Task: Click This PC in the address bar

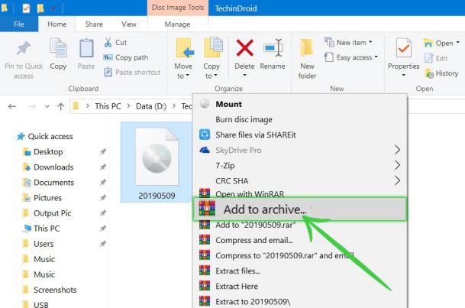Action: [108, 106]
